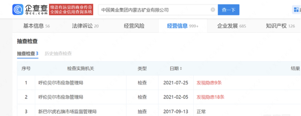Screen dimensions: 301x116
Task: Click sequence number 3 cell
Action: click(x=26, y=111)
